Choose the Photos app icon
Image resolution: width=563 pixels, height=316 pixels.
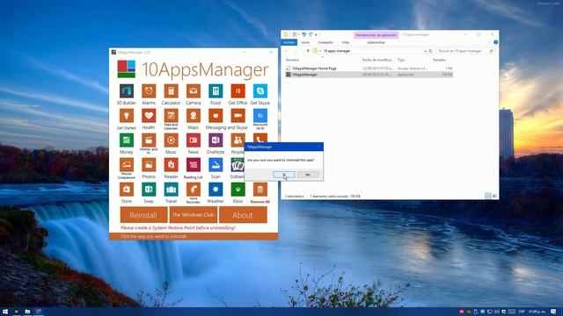149,165
